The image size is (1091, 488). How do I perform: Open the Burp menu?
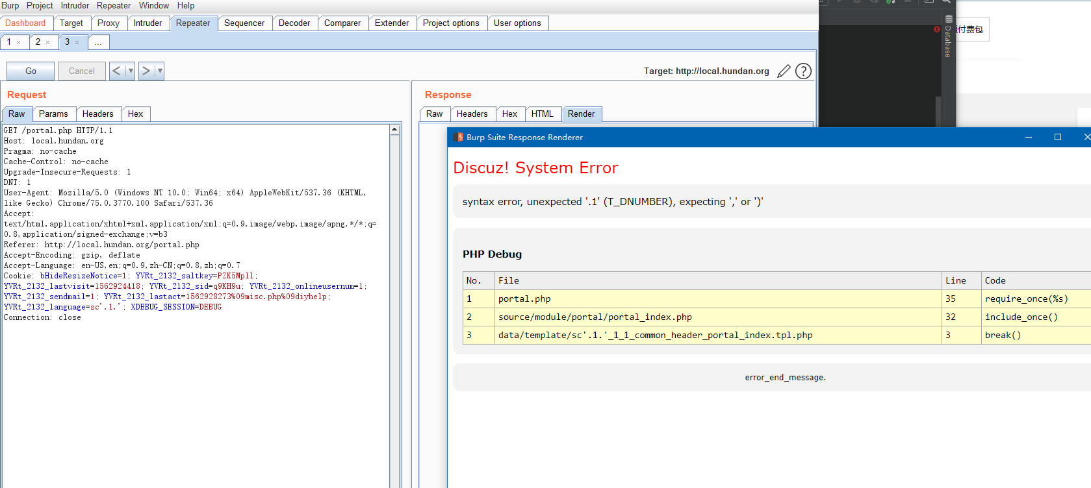tap(10, 5)
